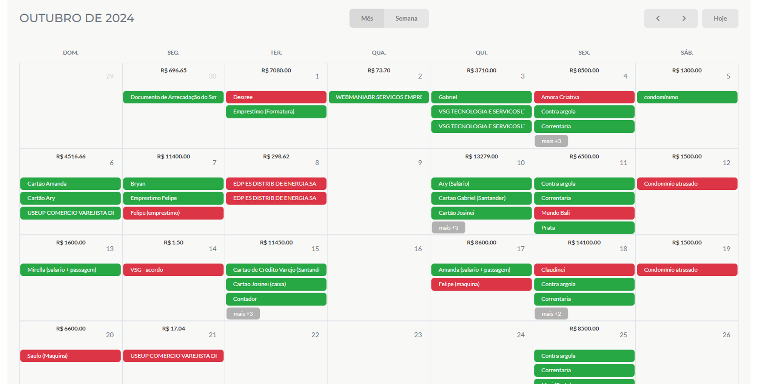Expand 'mais +3' on Friday the 4th
761x384 pixels.
point(551,141)
